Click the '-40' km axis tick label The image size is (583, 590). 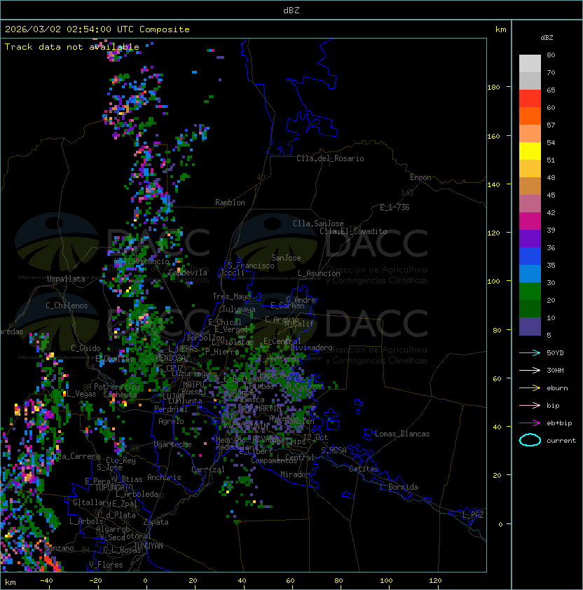tap(47, 581)
